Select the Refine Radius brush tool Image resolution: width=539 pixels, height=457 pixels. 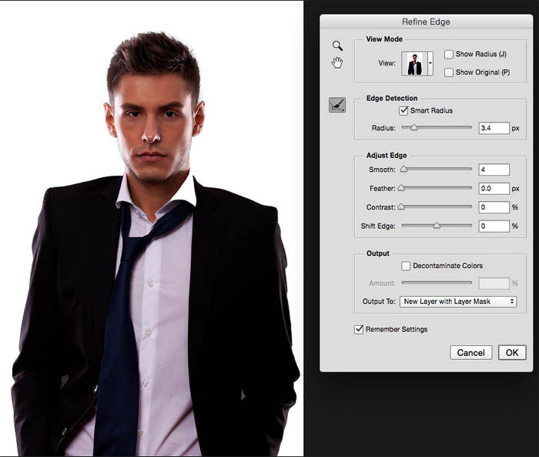click(337, 105)
